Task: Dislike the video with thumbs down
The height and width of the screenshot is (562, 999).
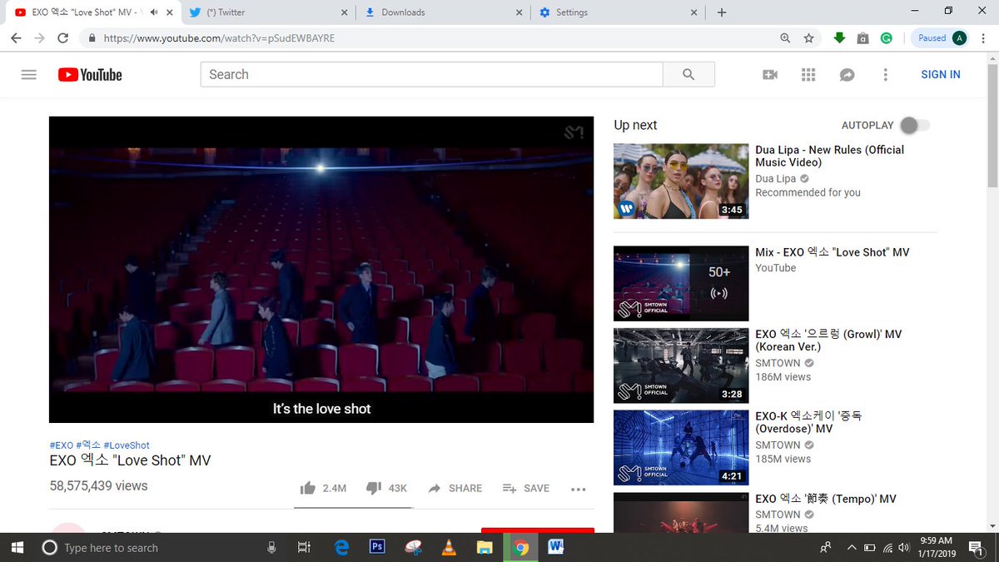Action: 374,489
